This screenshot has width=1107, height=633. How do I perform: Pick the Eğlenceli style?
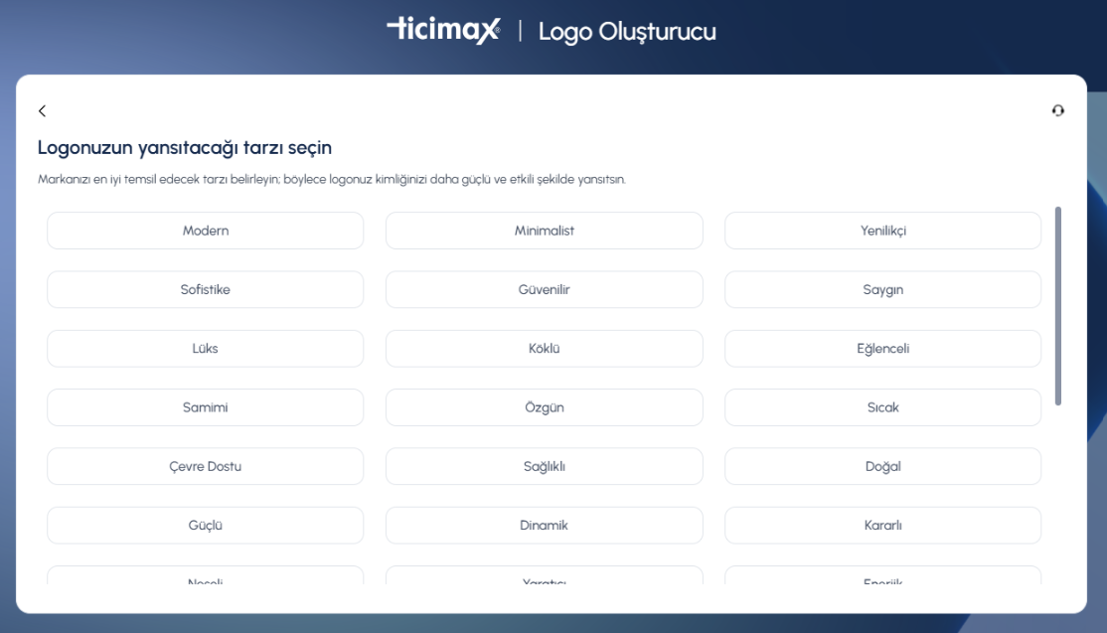[x=882, y=349]
